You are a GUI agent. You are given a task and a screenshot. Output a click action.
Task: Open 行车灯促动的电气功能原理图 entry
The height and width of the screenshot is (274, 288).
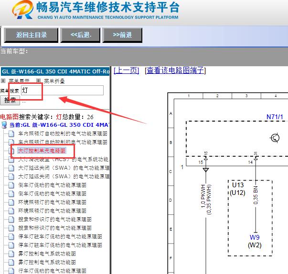coord(52,271)
